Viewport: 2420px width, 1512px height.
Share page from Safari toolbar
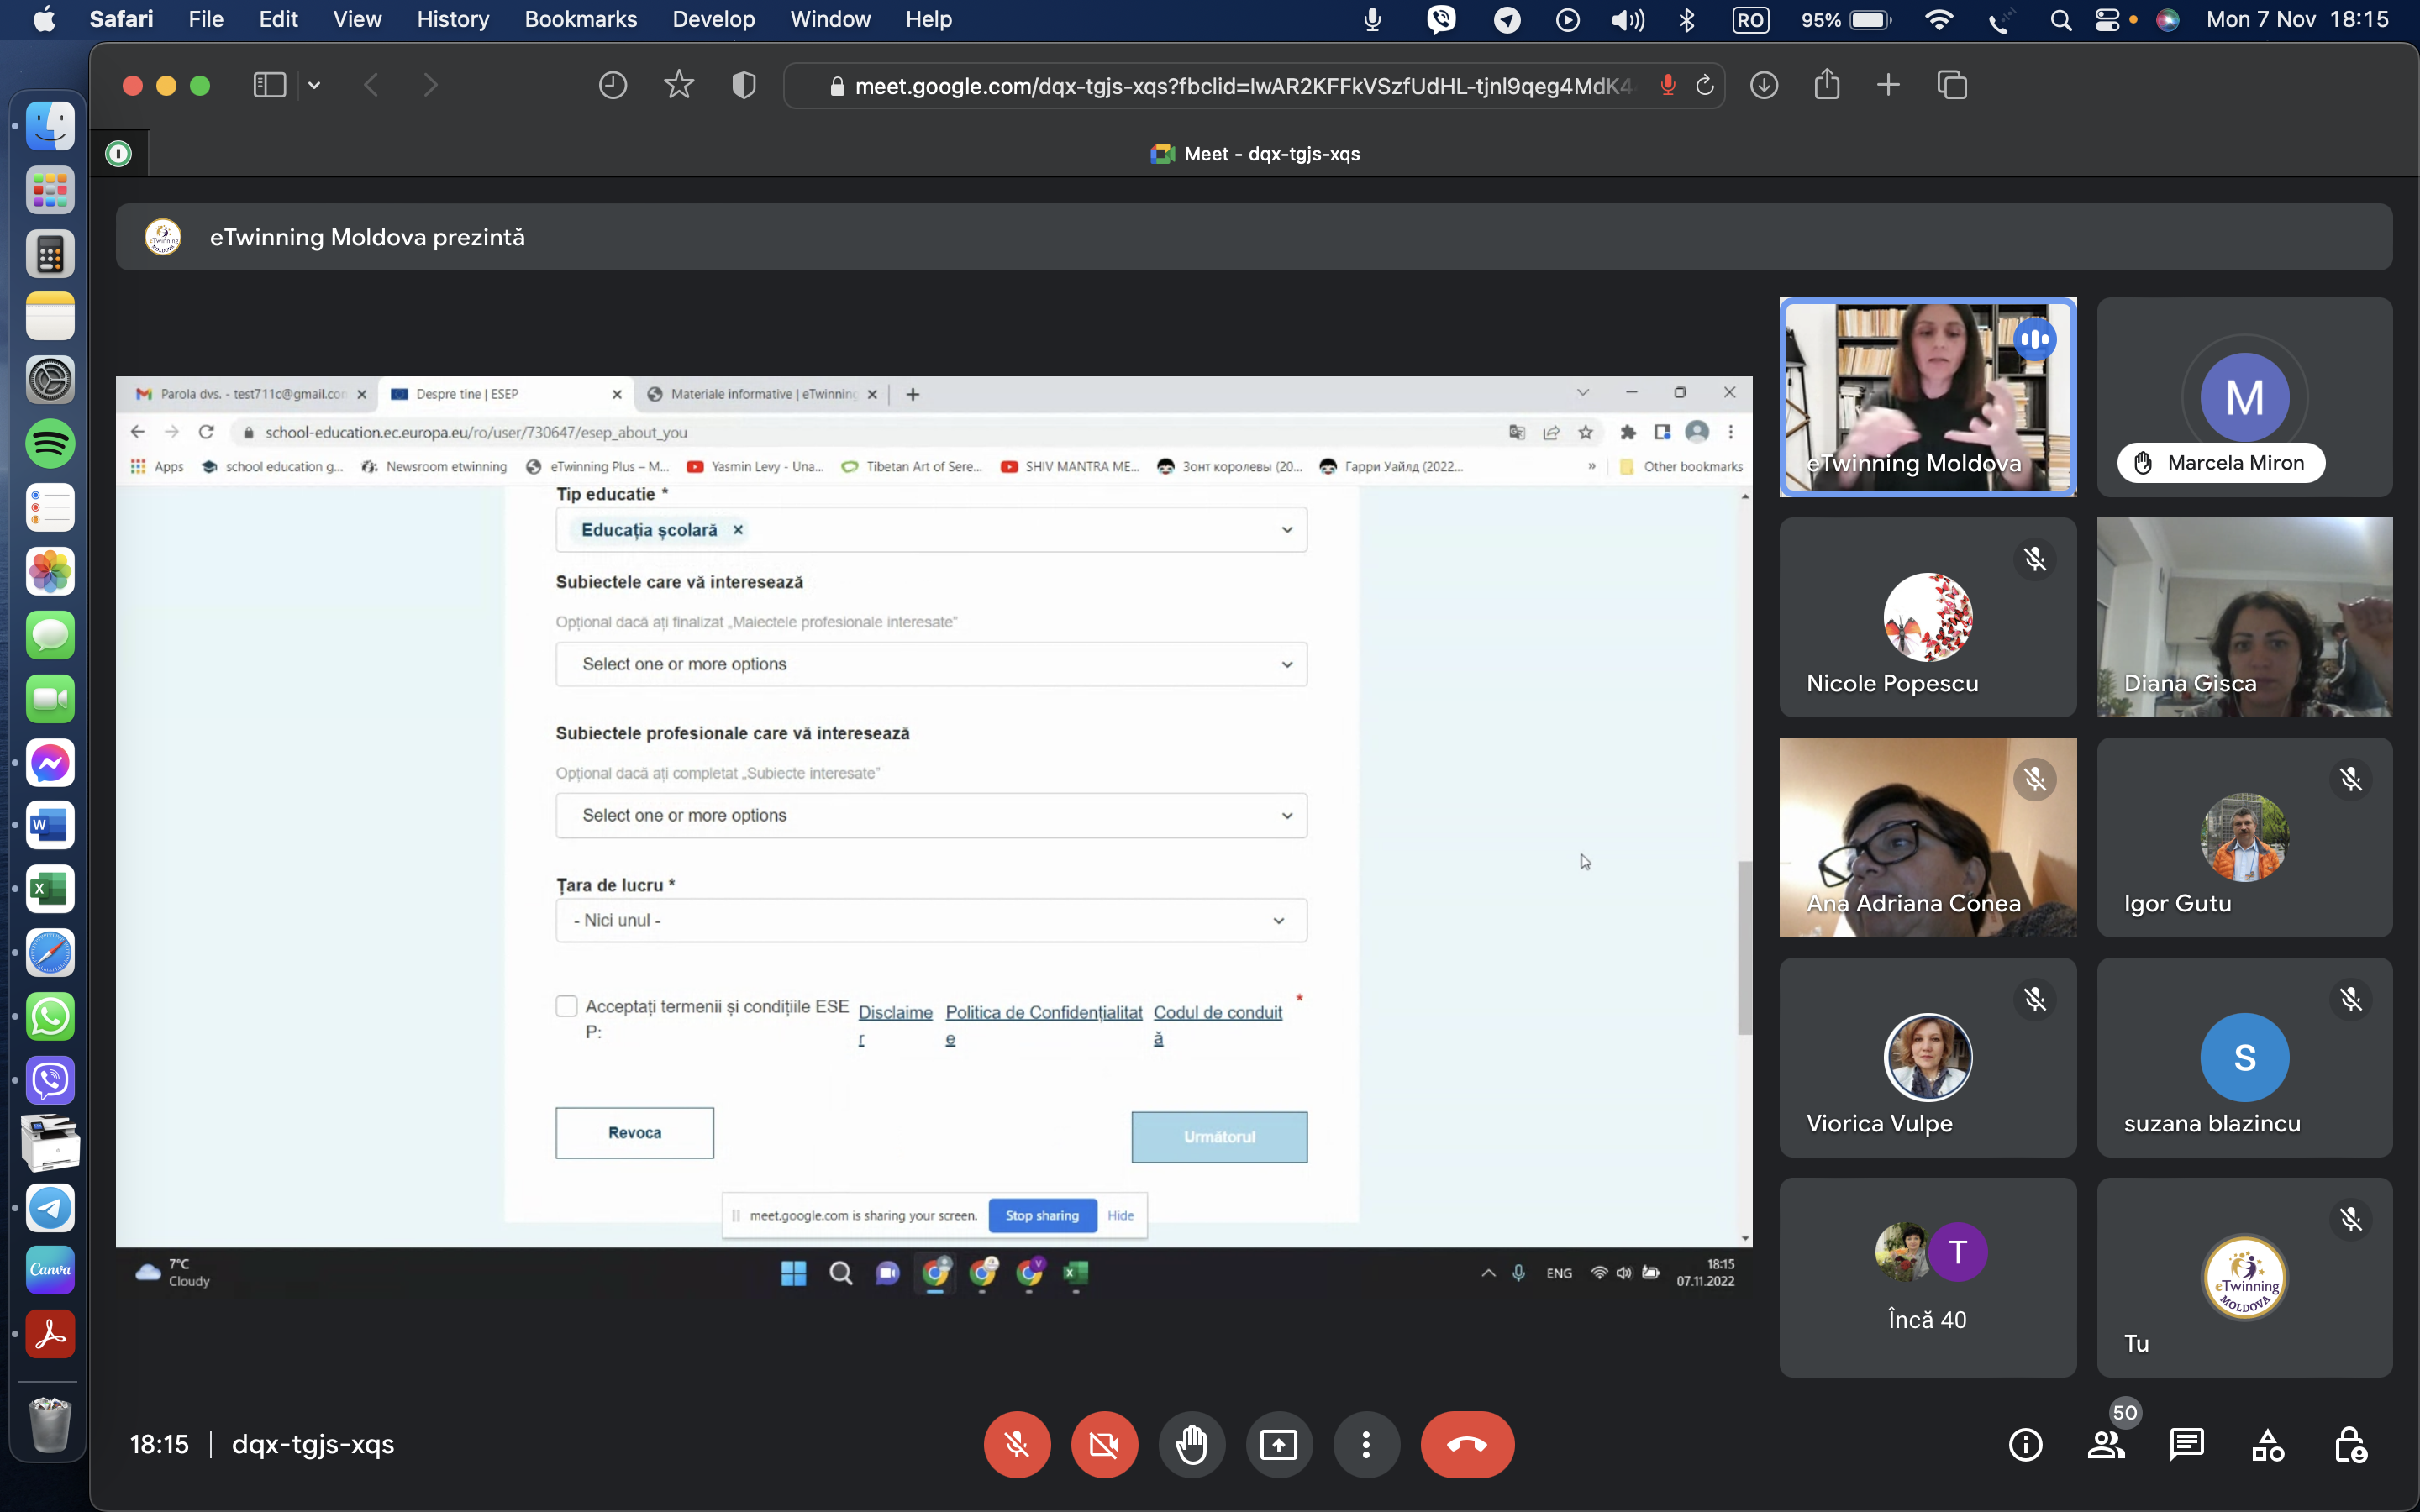pyautogui.click(x=1827, y=84)
